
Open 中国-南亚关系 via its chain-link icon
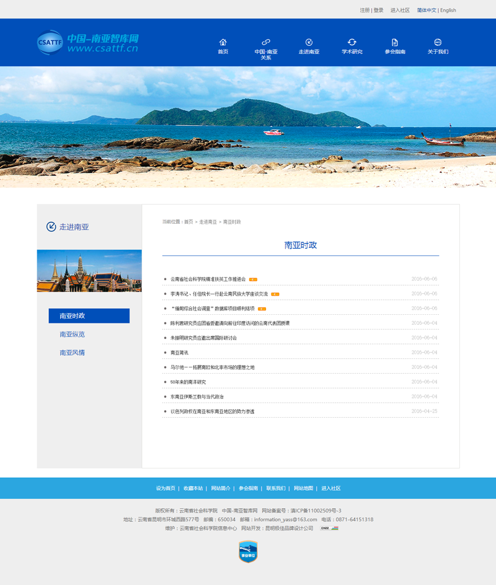266,42
